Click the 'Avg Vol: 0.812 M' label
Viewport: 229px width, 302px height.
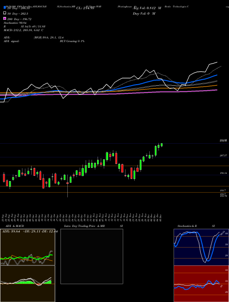pos(147,8)
